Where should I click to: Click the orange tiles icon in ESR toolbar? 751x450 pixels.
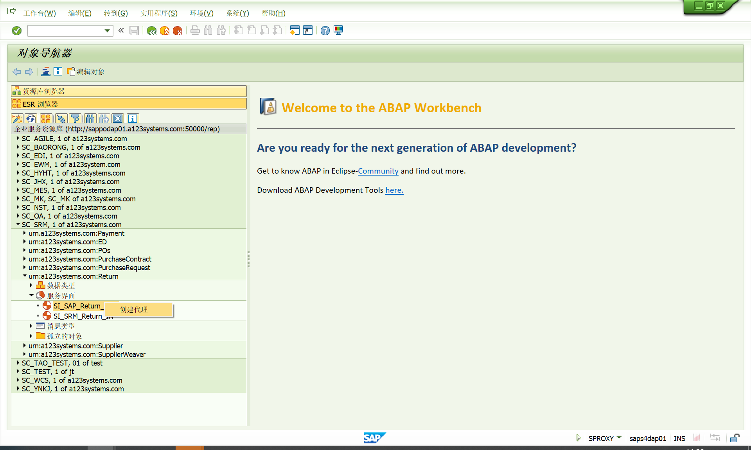46,119
